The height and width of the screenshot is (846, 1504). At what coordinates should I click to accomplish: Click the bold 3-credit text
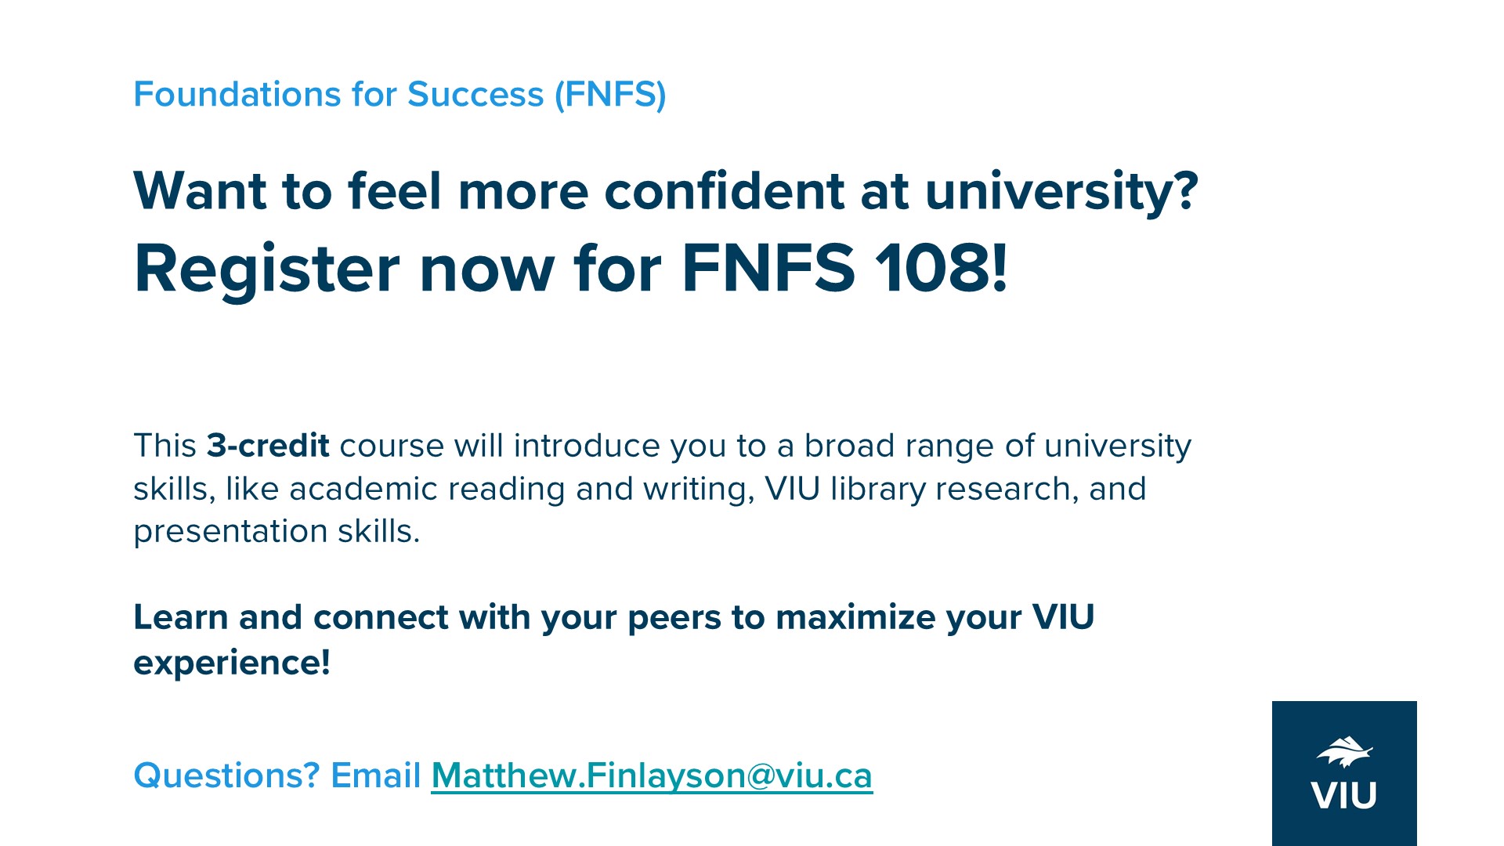(268, 445)
